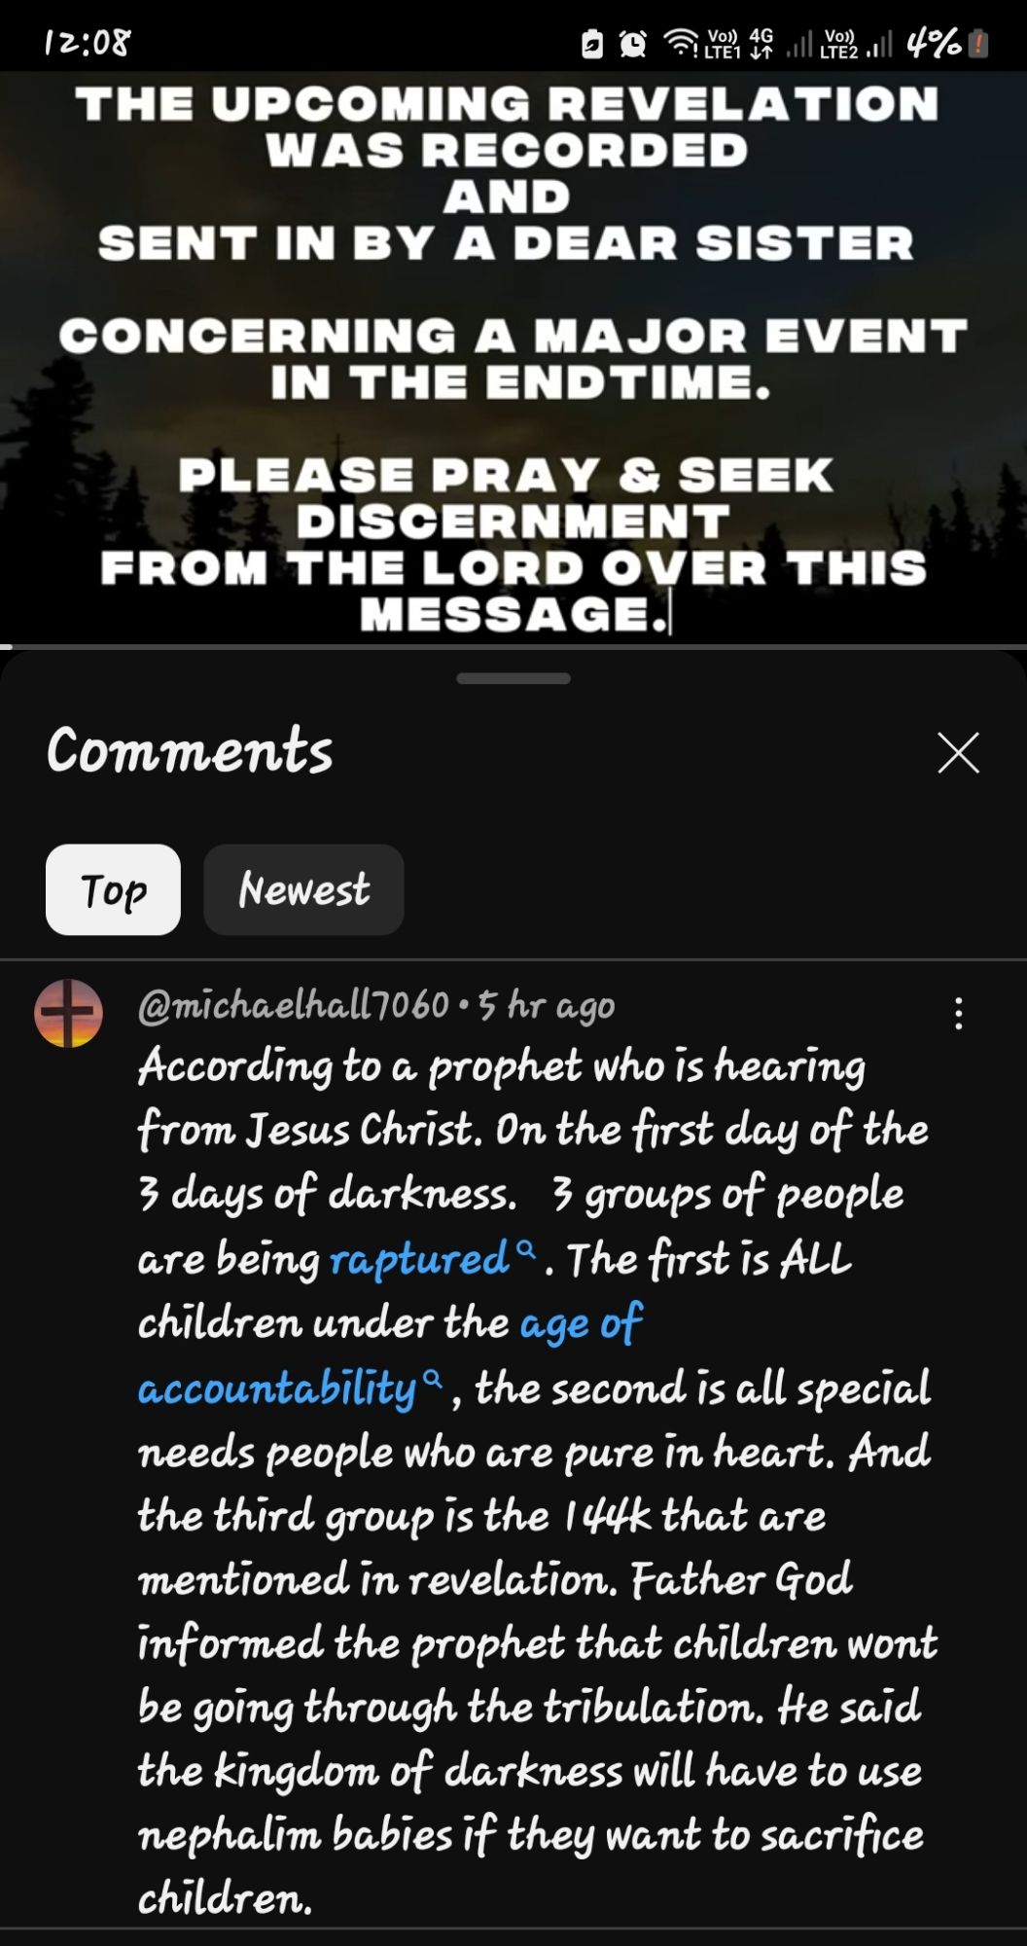Open the 'raptured' search link

pyautogui.click(x=419, y=1259)
